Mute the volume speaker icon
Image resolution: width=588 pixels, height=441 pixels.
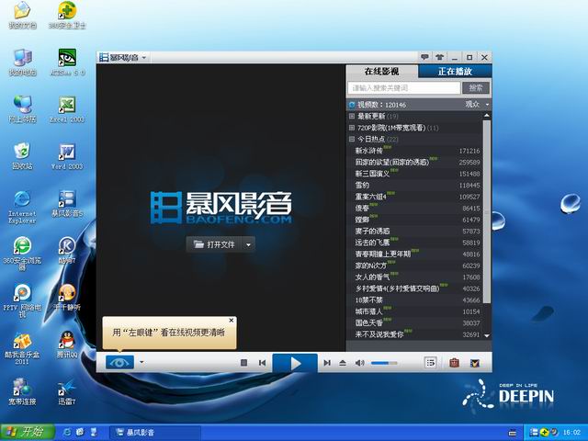pos(359,363)
